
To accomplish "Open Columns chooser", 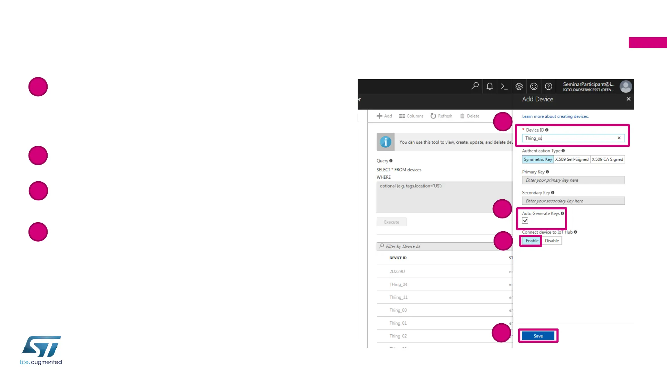I will [x=411, y=116].
